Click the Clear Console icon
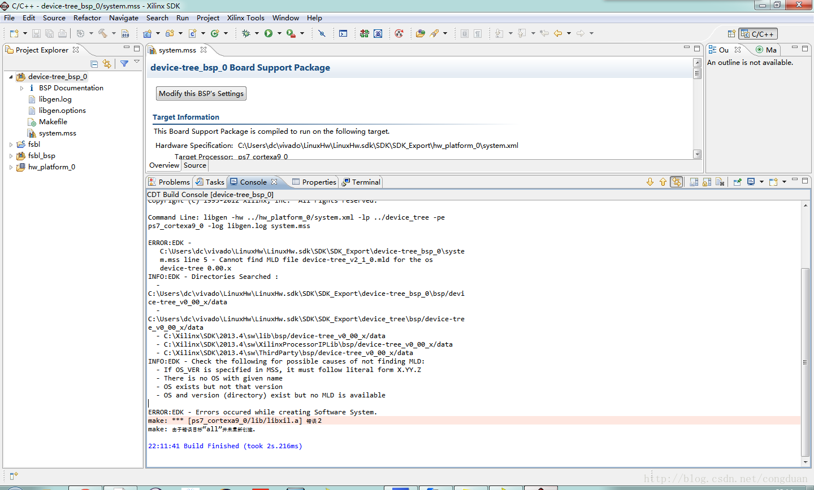Viewport: 814px width, 490px height. [720, 182]
